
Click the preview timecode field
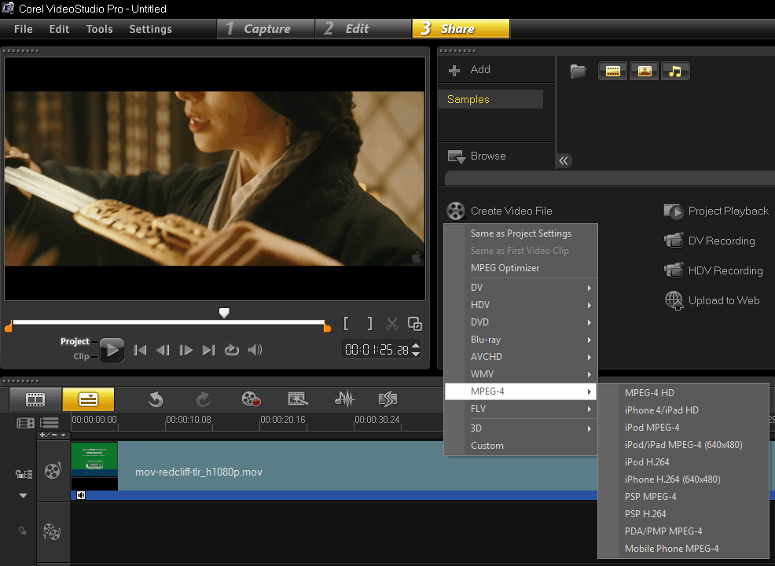pyautogui.click(x=376, y=350)
